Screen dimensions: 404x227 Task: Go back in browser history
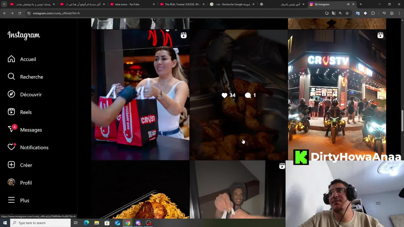[4, 13]
